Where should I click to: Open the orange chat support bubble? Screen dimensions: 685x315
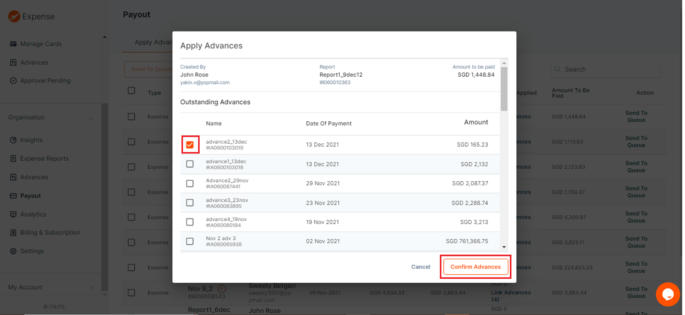[x=668, y=294]
